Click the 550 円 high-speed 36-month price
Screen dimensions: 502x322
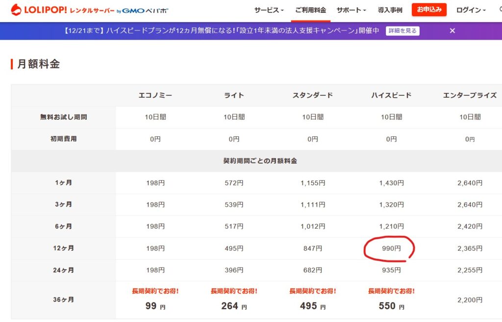[391, 306]
